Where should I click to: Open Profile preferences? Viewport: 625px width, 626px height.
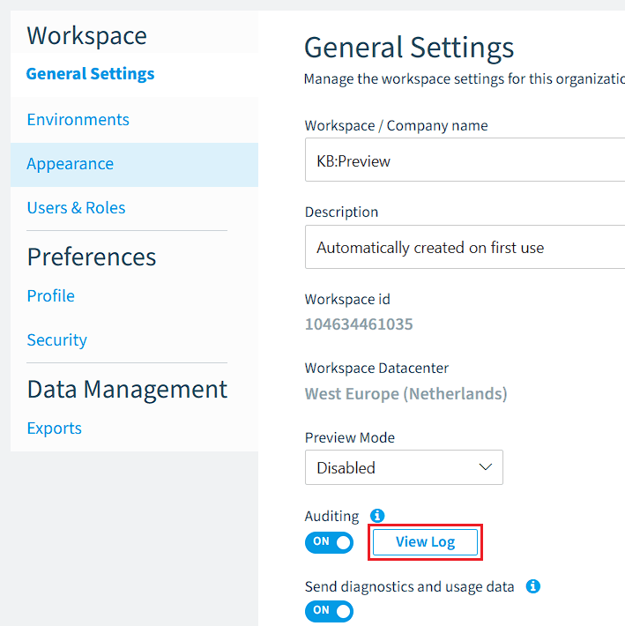(50, 296)
